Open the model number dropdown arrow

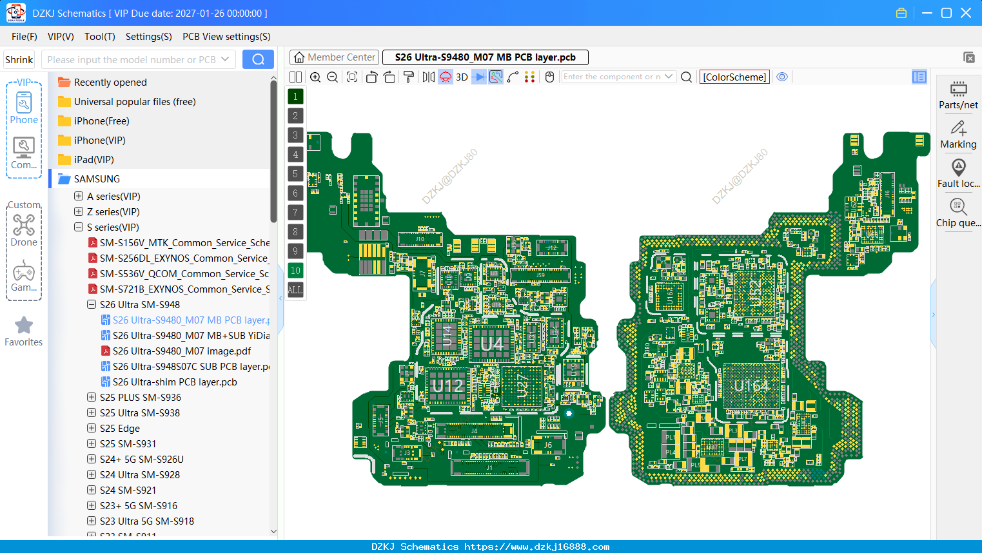point(225,59)
